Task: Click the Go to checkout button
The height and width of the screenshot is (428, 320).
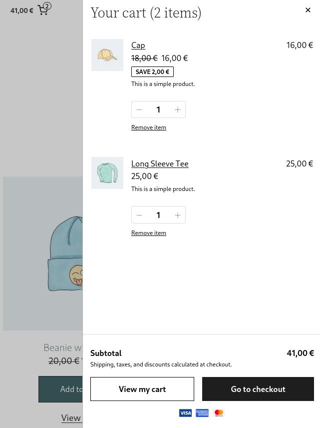Action: (x=258, y=389)
